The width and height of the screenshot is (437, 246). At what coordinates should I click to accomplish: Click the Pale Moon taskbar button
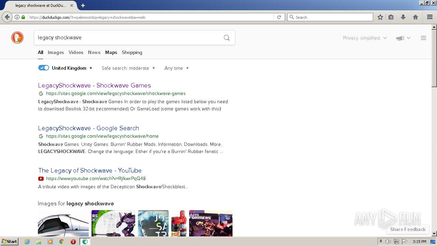(85, 242)
